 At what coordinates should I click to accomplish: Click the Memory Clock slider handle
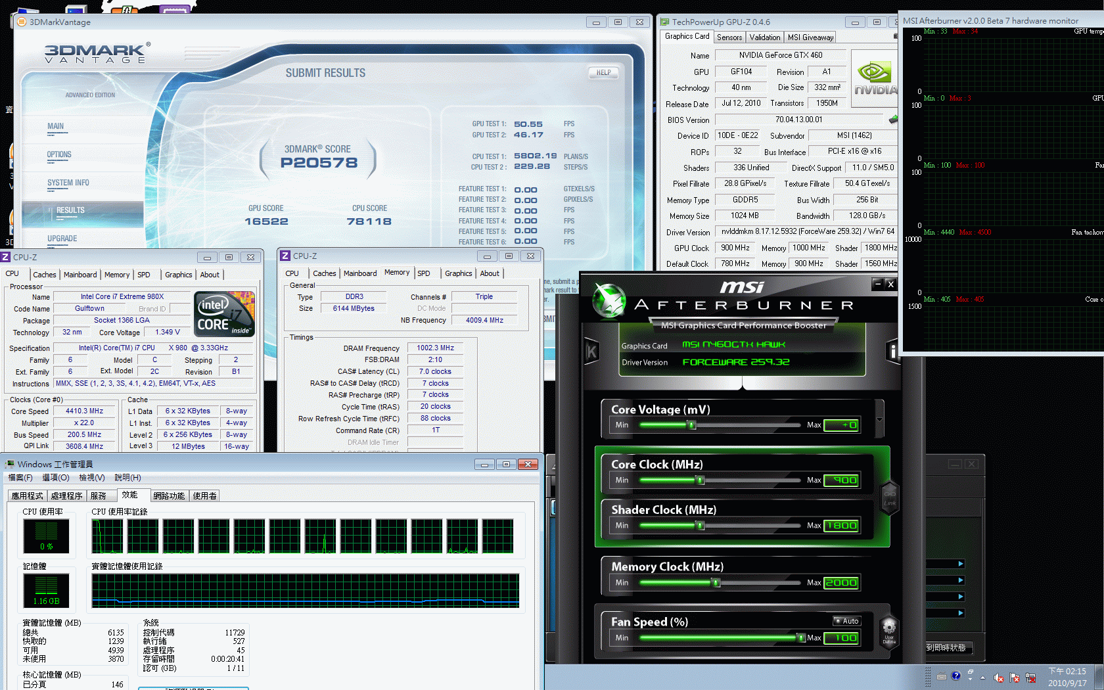point(716,583)
